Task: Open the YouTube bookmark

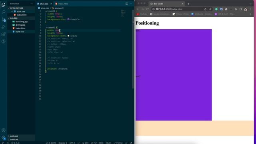Action: pos(142,14)
